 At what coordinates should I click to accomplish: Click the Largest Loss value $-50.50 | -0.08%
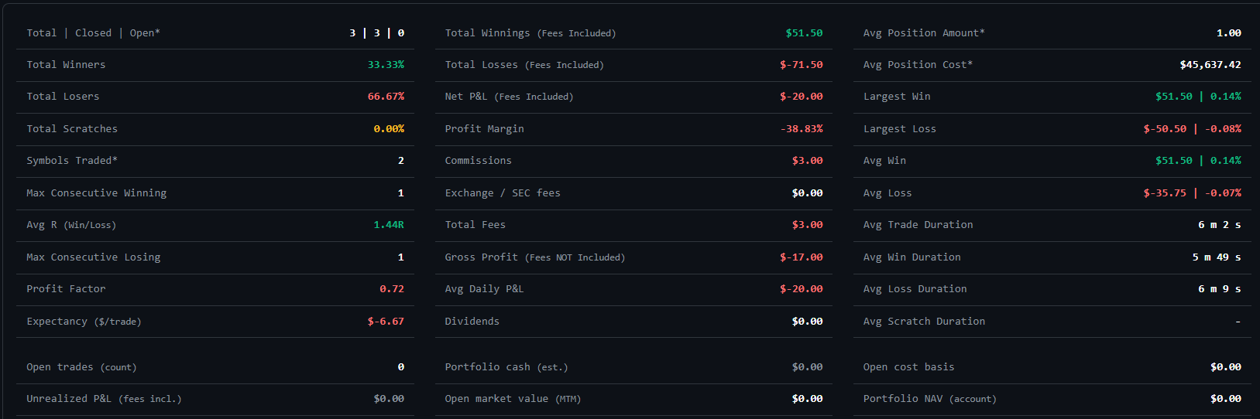(1192, 129)
